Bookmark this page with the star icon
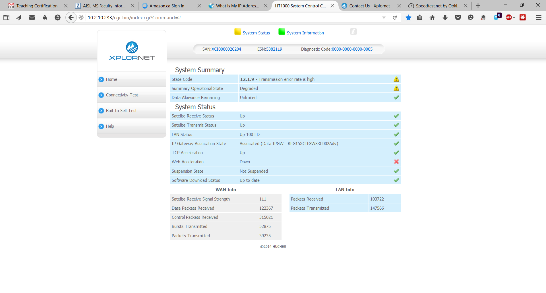This screenshot has height=293, width=546. click(408, 18)
